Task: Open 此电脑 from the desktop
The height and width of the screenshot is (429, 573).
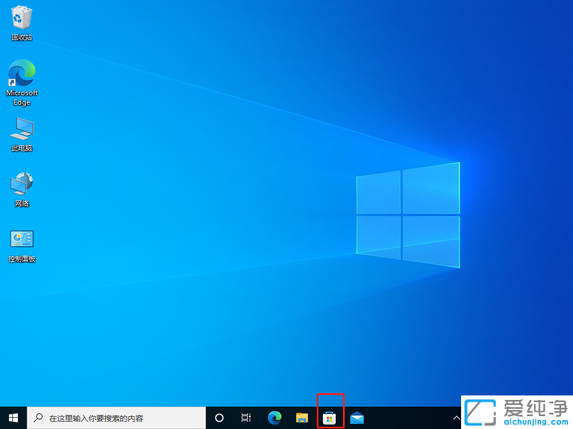Action: pyautogui.click(x=21, y=130)
